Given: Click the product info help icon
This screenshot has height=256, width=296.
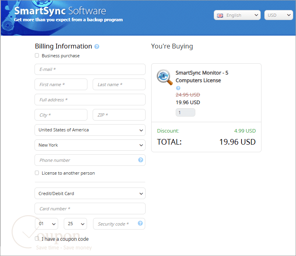Looking at the screenshot, I should (x=178, y=88).
